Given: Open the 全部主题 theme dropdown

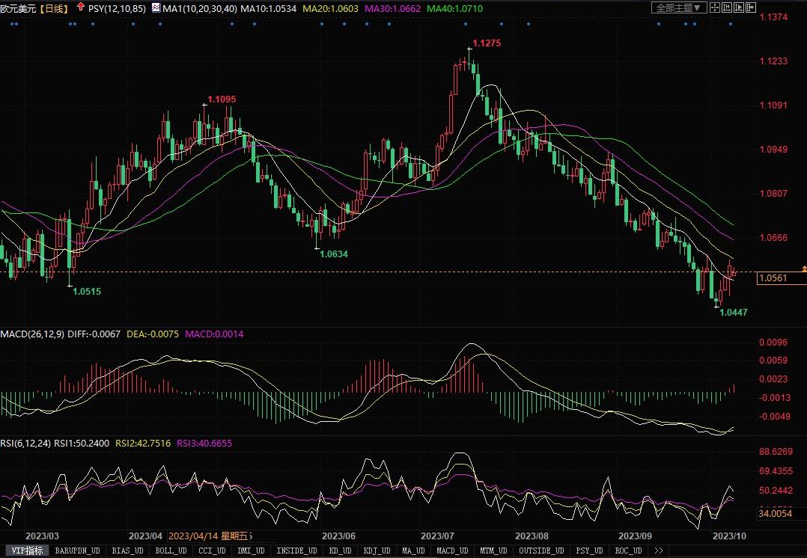Looking at the screenshot, I should pyautogui.click(x=679, y=8).
